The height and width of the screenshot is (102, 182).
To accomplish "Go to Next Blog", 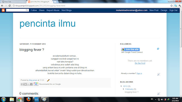I will [x=67, y=10].
